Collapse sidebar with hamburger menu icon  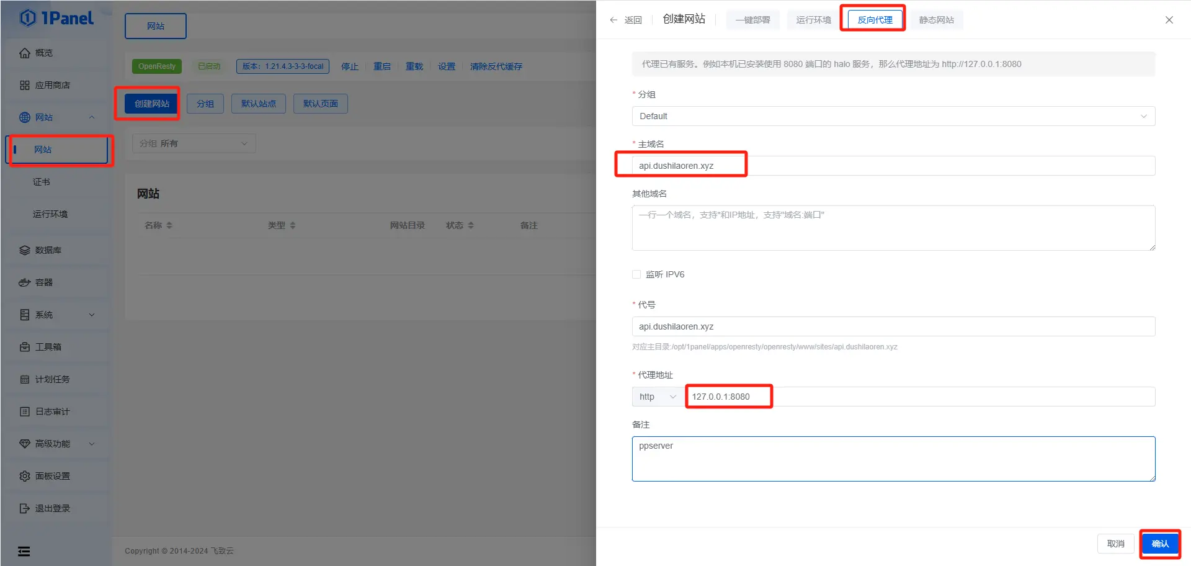click(x=24, y=551)
